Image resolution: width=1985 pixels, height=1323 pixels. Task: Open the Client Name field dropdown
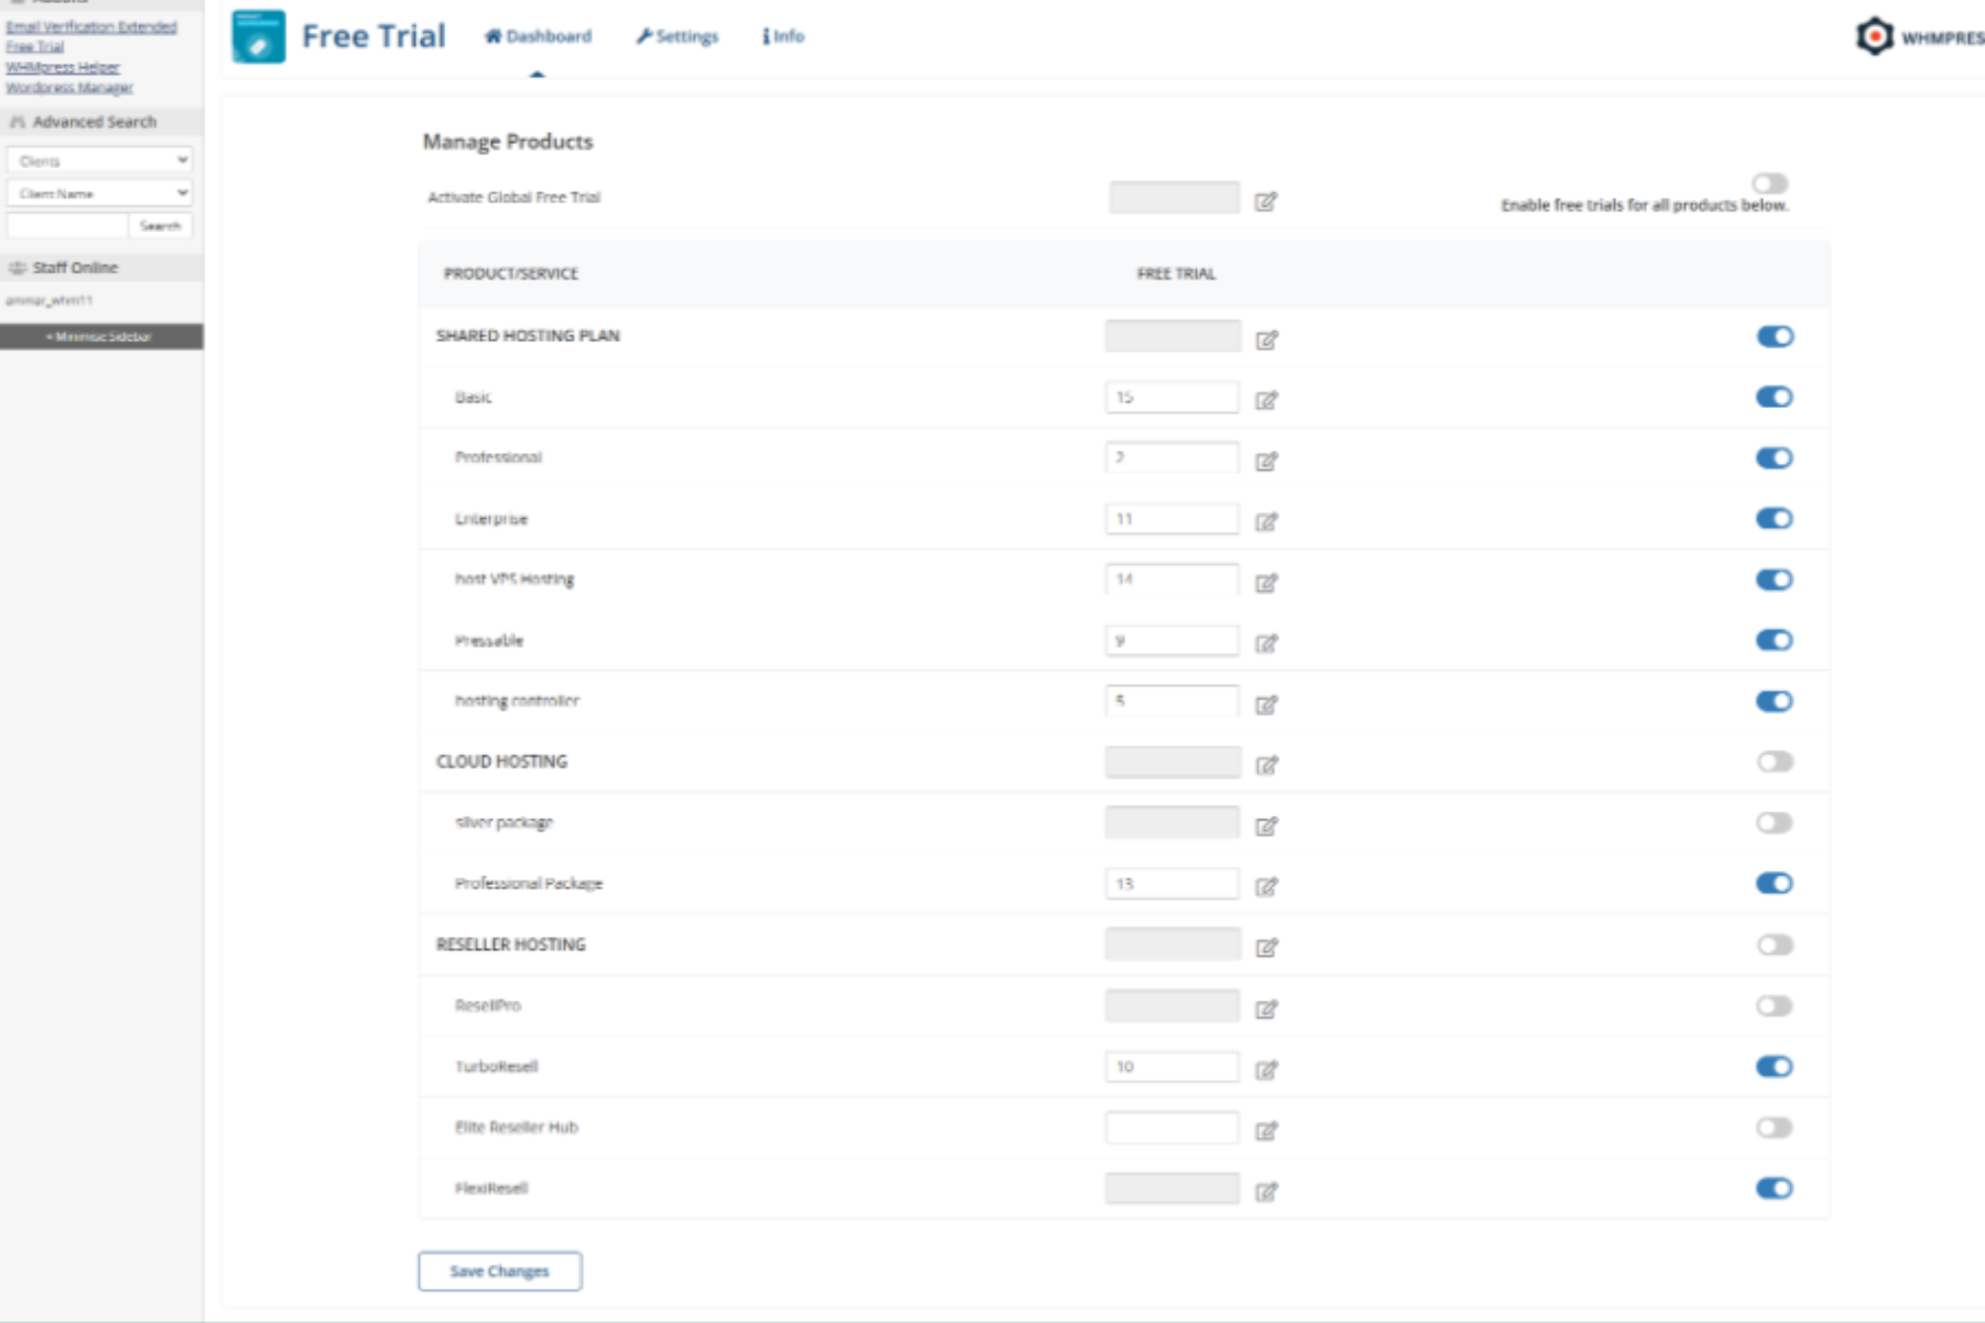pyautogui.click(x=99, y=193)
